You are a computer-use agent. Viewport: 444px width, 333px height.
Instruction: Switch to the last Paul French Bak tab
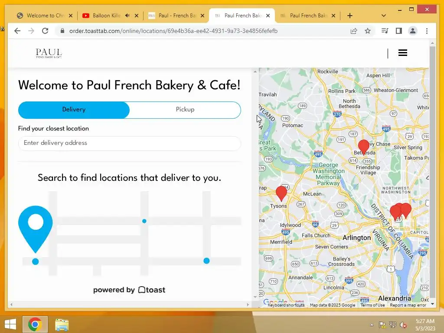point(307,16)
